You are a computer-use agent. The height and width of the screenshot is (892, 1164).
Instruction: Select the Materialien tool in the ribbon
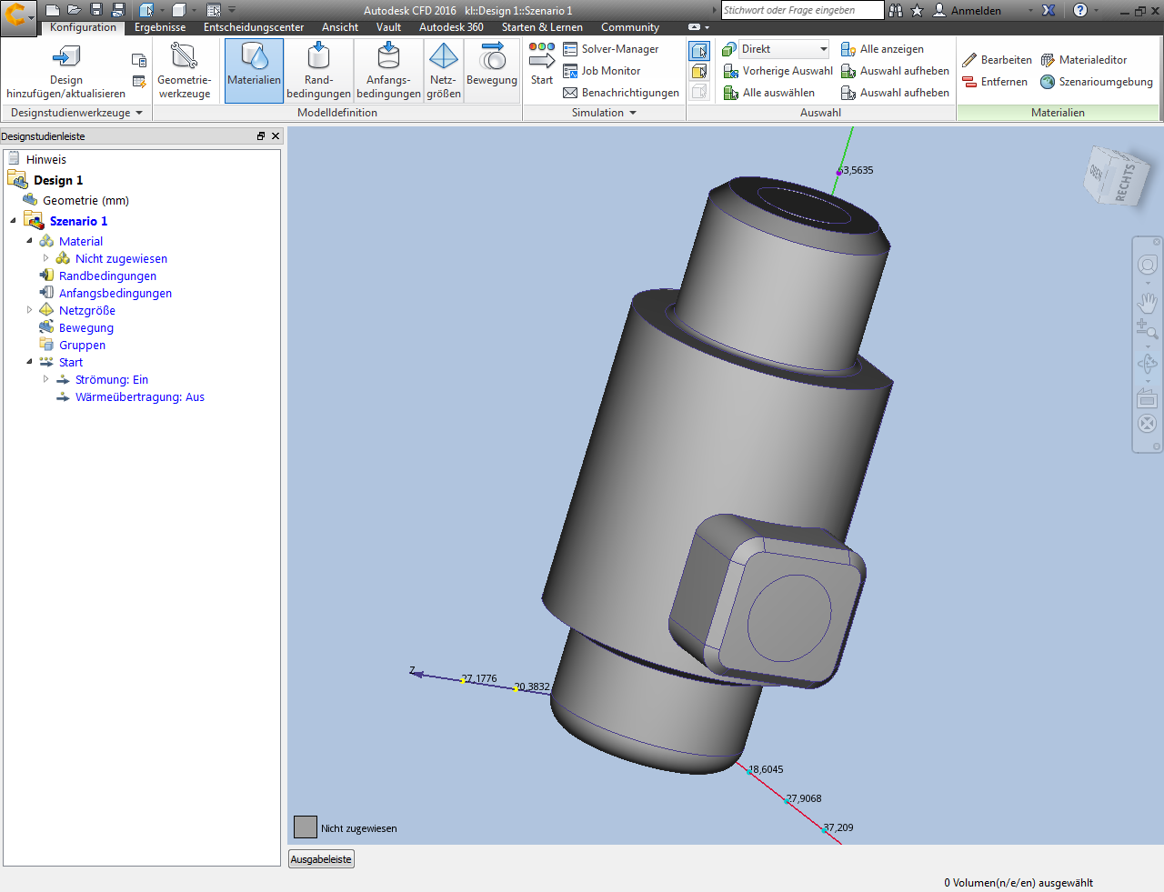click(254, 72)
